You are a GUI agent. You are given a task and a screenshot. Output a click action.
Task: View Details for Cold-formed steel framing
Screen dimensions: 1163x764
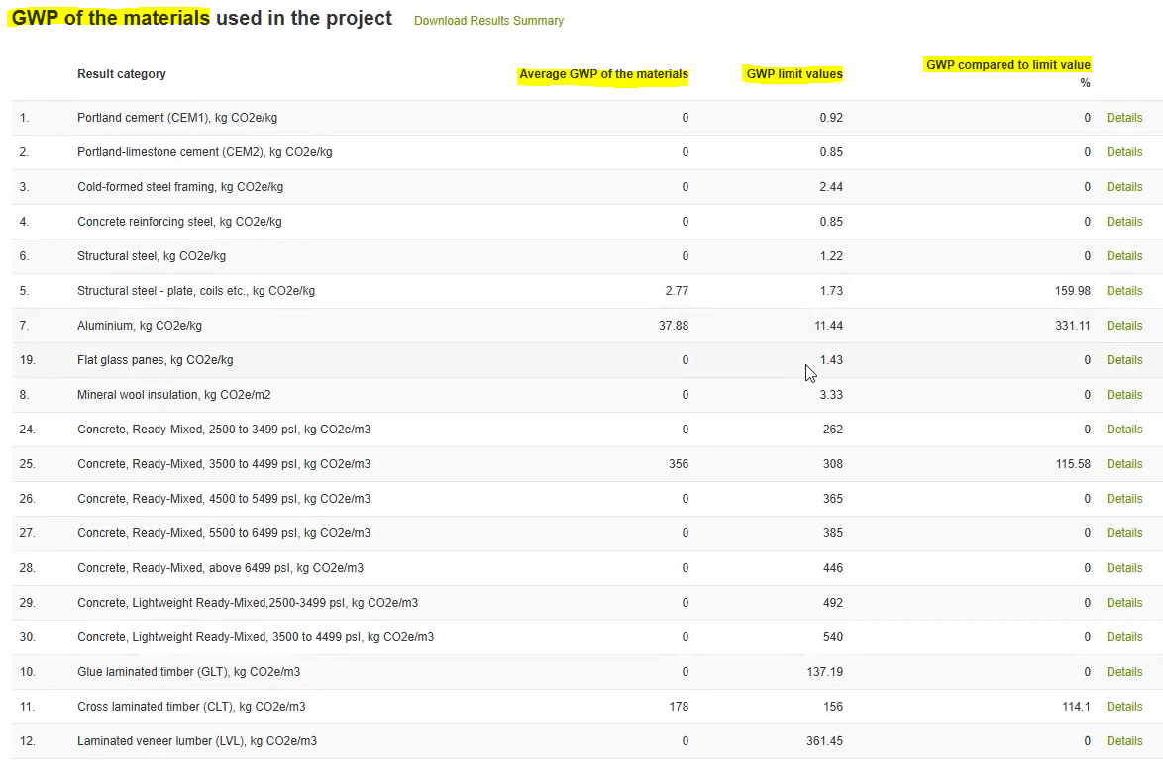[x=1124, y=186]
